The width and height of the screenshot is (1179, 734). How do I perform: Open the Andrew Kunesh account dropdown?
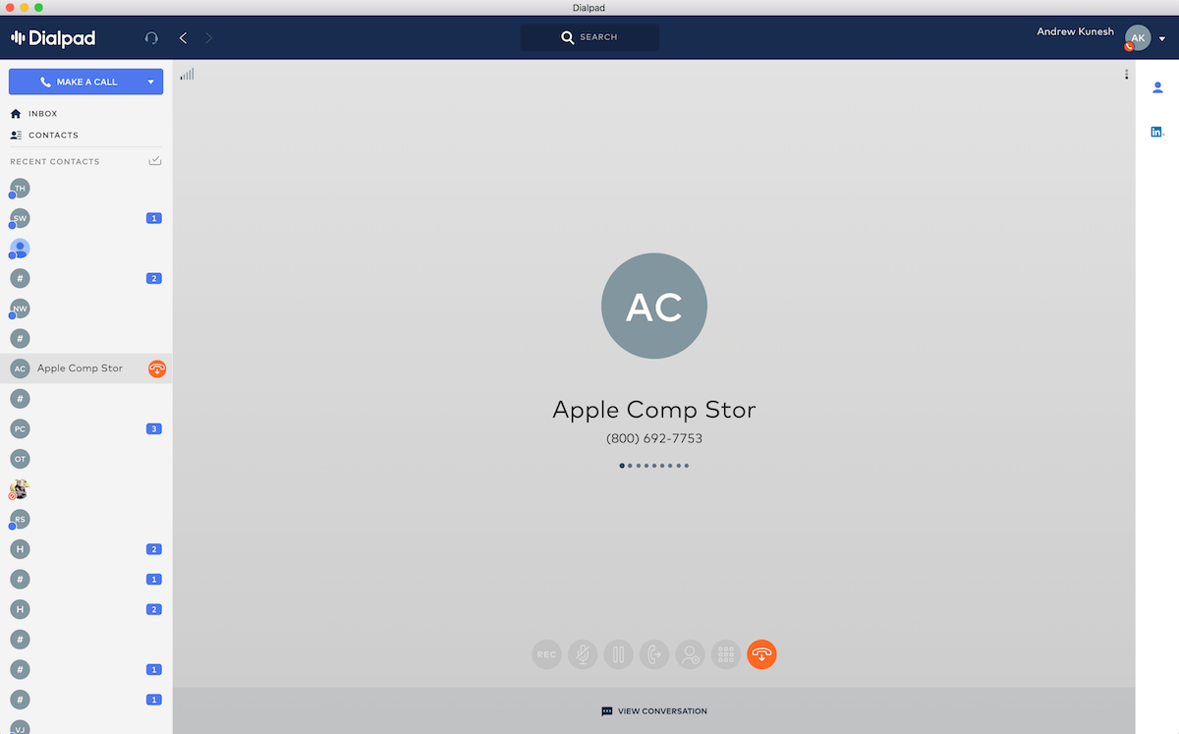pos(1162,38)
